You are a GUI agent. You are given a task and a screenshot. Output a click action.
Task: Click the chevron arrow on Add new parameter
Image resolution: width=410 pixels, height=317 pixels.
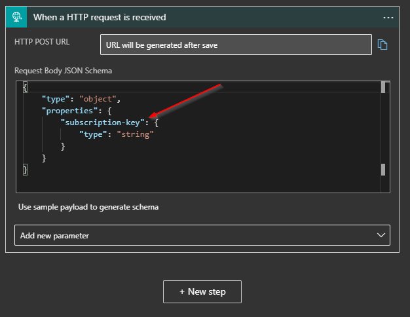tap(381, 235)
